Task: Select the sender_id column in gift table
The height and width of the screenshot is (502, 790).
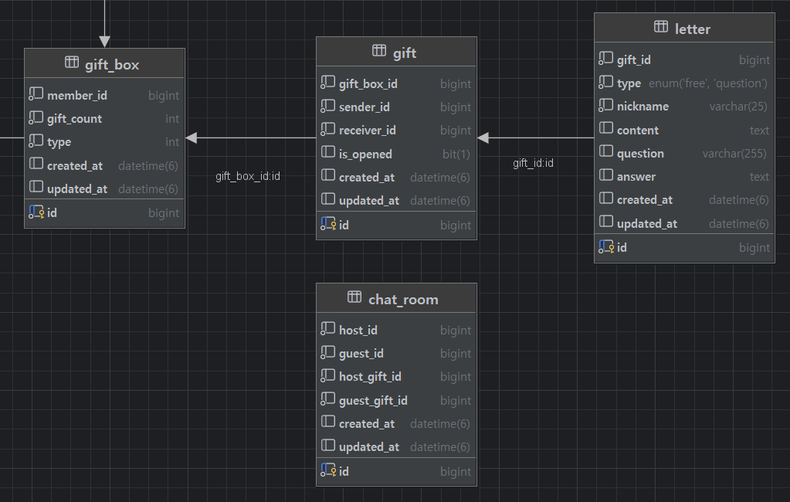Action: (x=364, y=107)
